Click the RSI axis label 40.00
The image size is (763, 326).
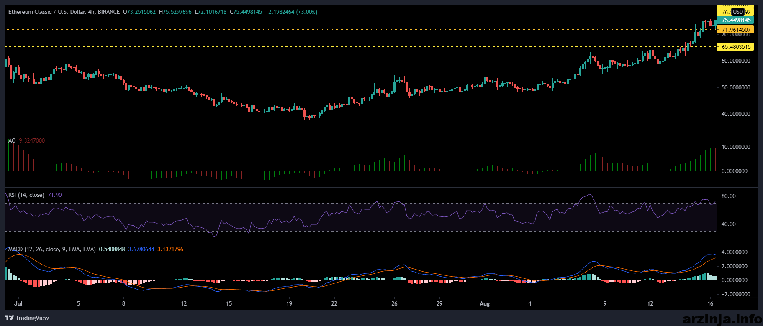(729, 224)
